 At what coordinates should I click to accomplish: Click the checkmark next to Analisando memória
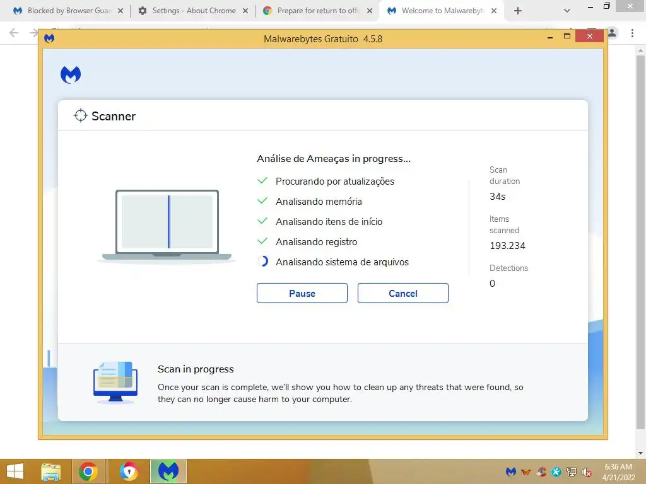click(x=262, y=201)
